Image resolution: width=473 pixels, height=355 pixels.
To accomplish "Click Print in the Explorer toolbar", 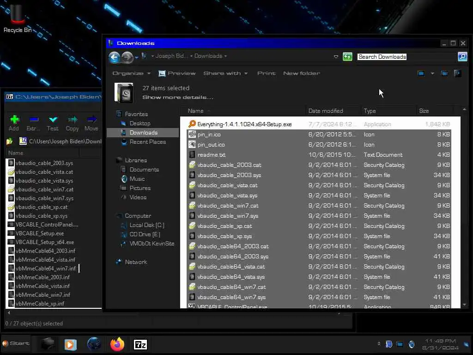I will click(267, 73).
